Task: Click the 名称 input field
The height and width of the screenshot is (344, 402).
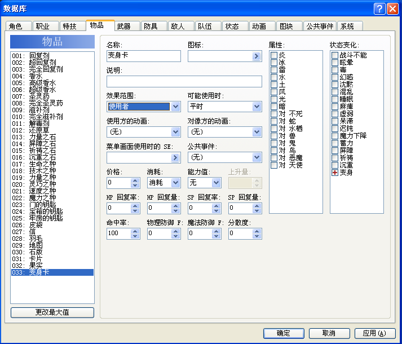Action: pos(144,56)
